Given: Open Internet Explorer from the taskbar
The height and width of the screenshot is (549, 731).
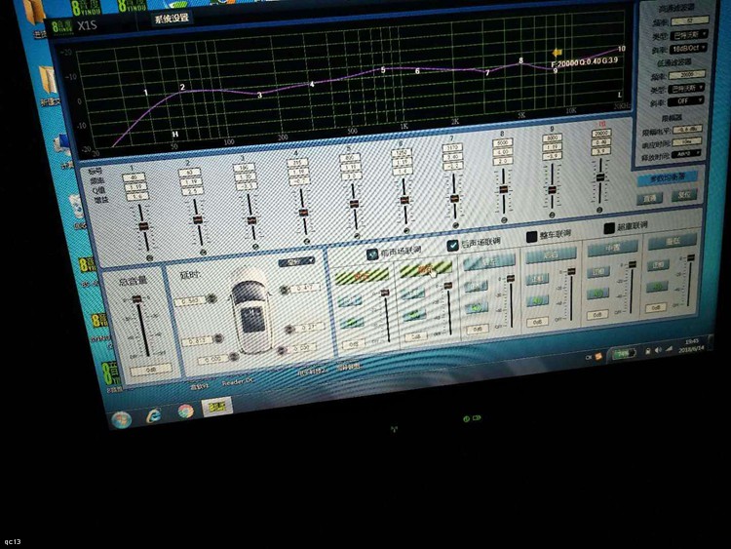Looking at the screenshot, I should pyautogui.click(x=153, y=416).
